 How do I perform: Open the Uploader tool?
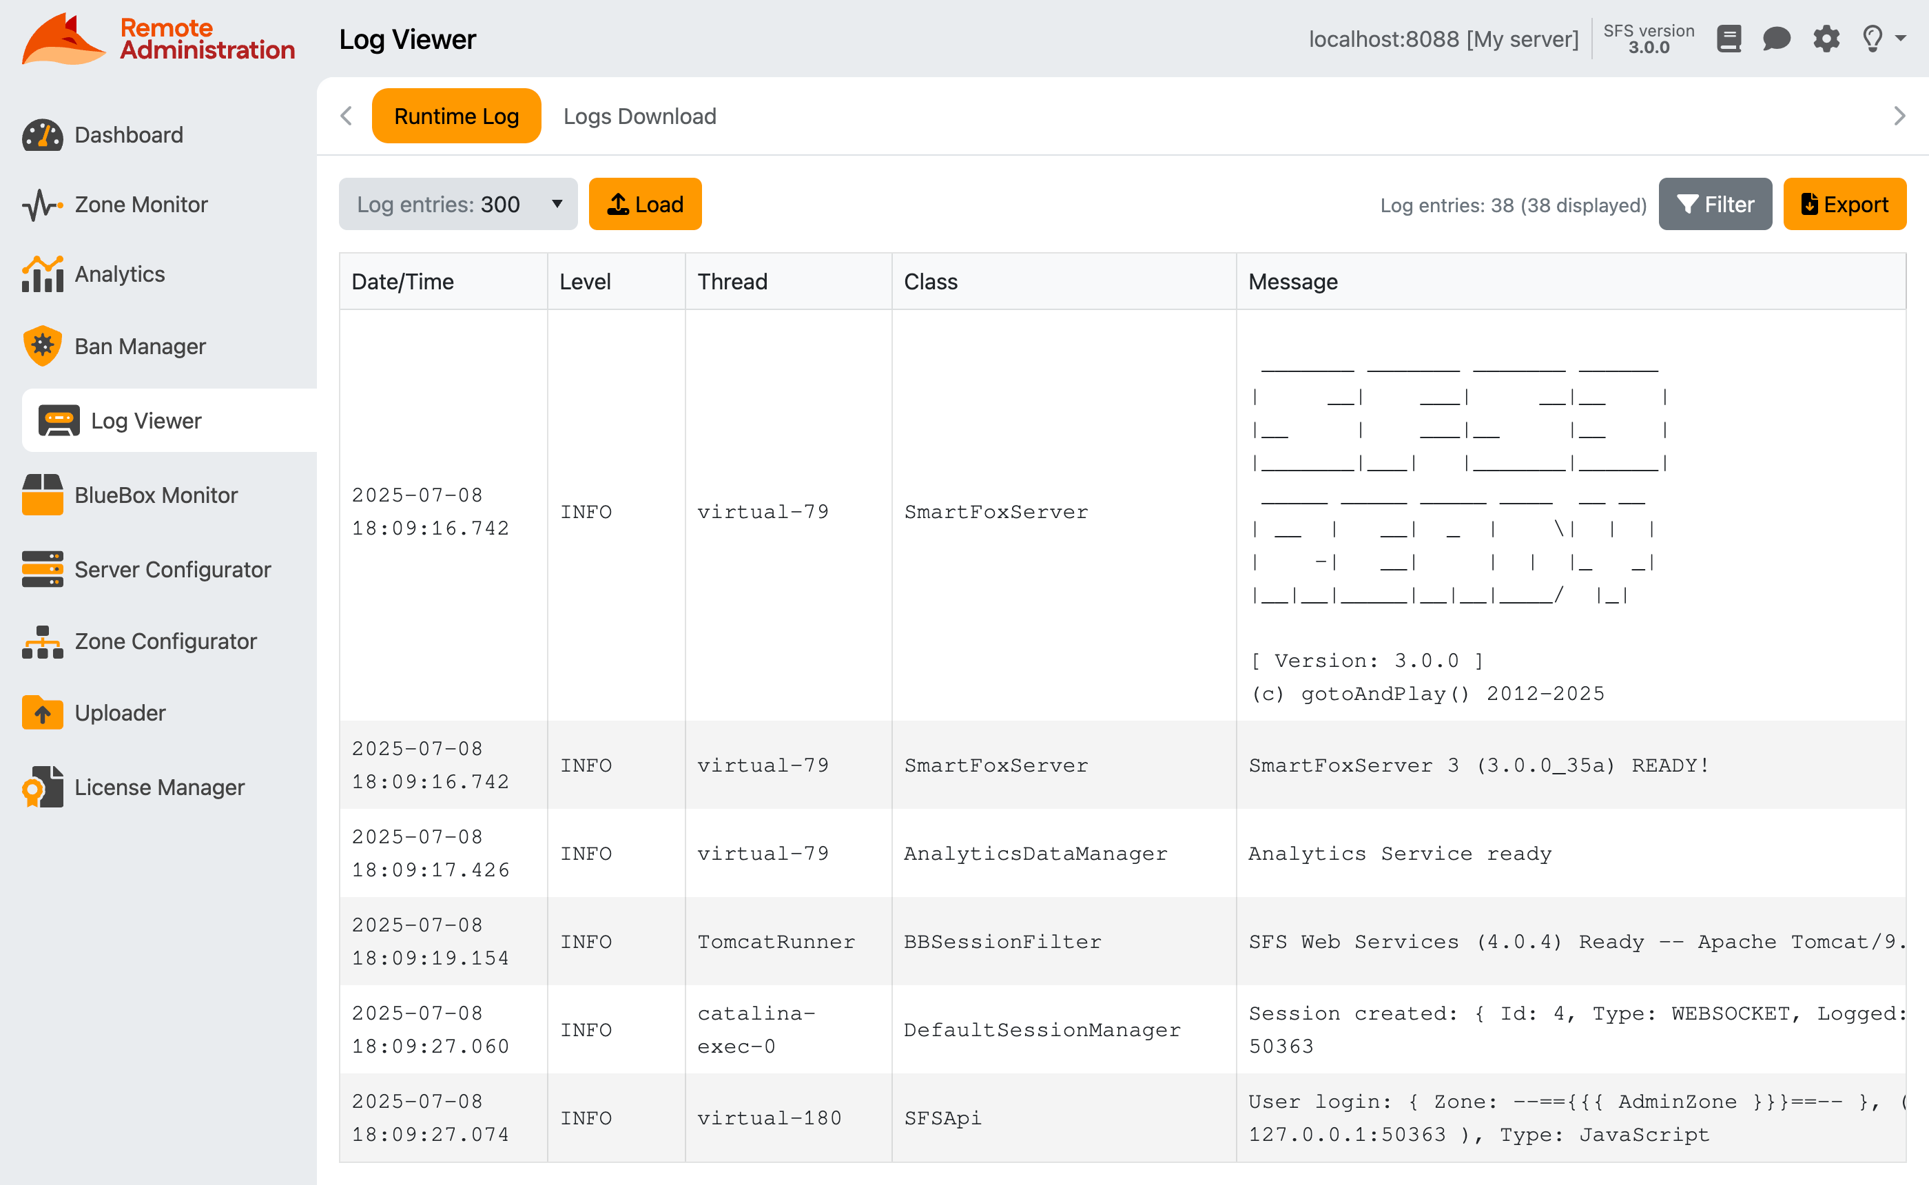[121, 712]
